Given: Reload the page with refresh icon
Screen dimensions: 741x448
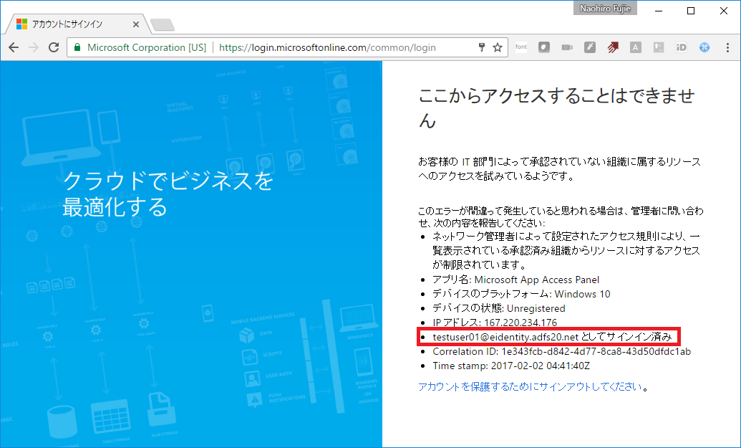Looking at the screenshot, I should coord(54,47).
